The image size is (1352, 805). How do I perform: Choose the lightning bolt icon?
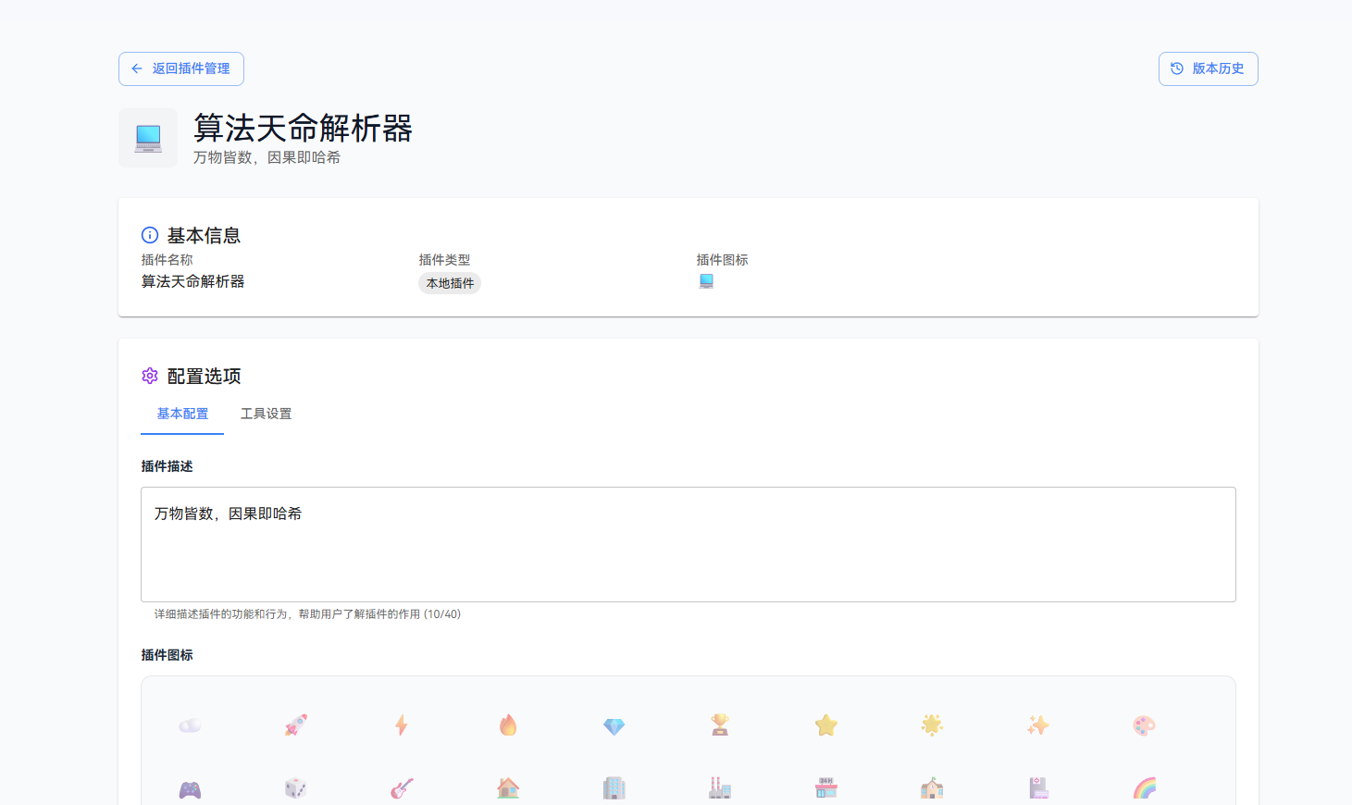pyautogui.click(x=402, y=725)
